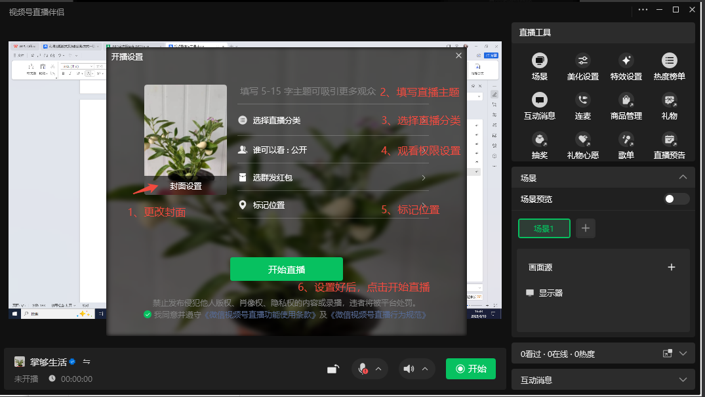Open the 微信视频号直播行为规范 link

point(379,315)
